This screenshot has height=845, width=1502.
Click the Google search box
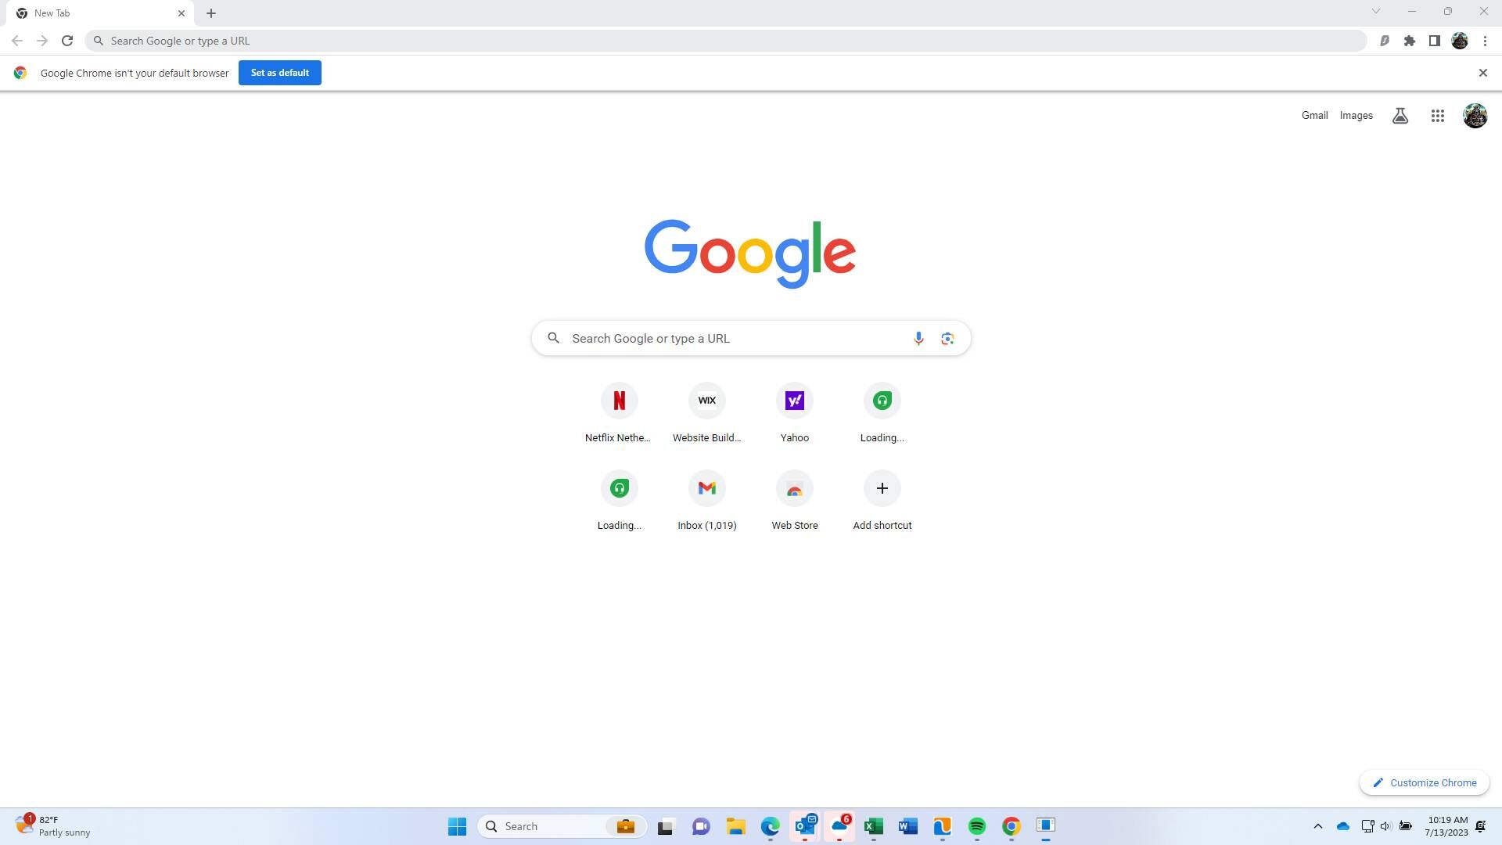coord(751,338)
